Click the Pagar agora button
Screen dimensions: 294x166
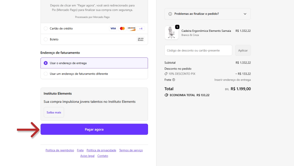click(94, 129)
